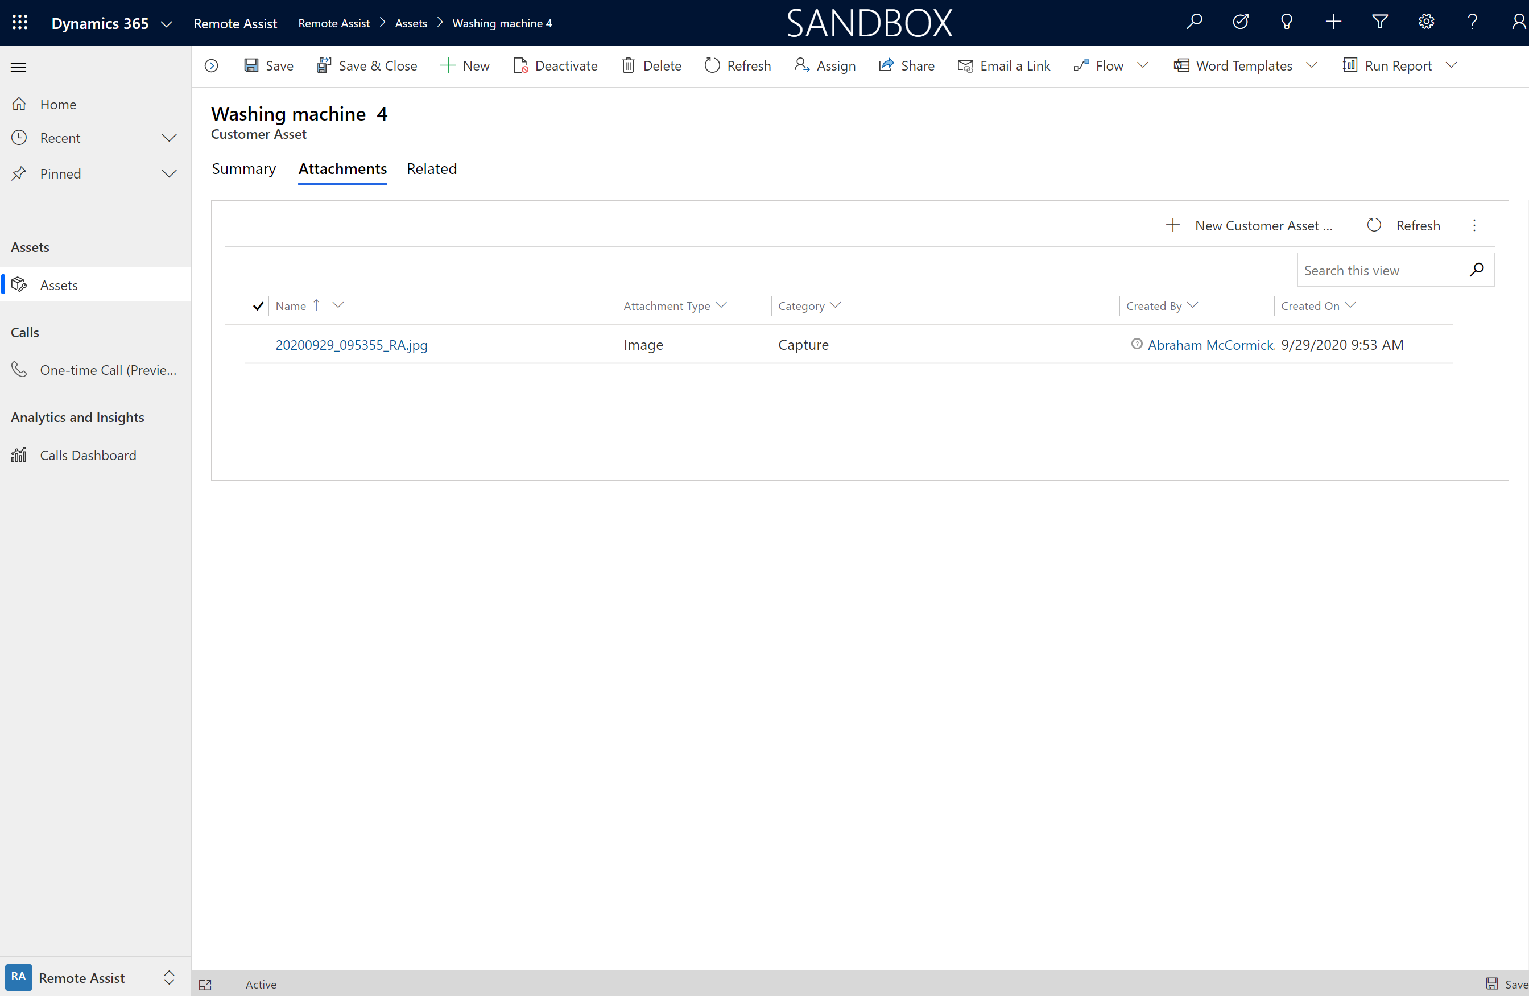
Task: Click the Save & Close icon button
Action: click(323, 65)
